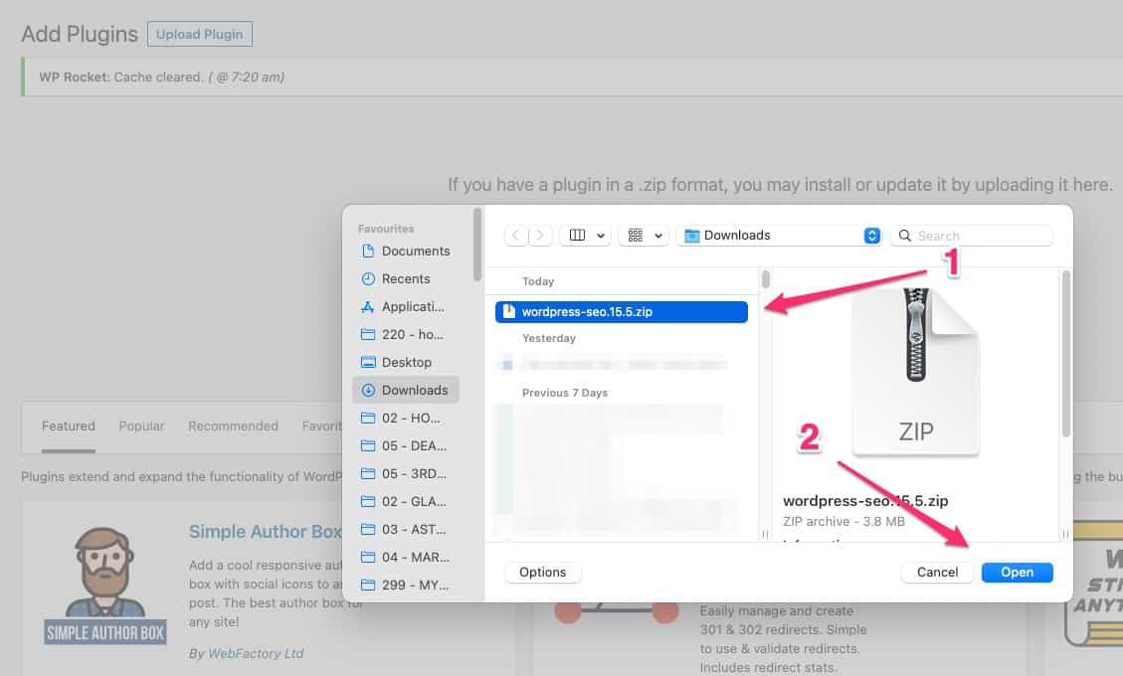The image size is (1123, 676).
Task: Cancel the file selection dialog
Action: tap(936, 572)
